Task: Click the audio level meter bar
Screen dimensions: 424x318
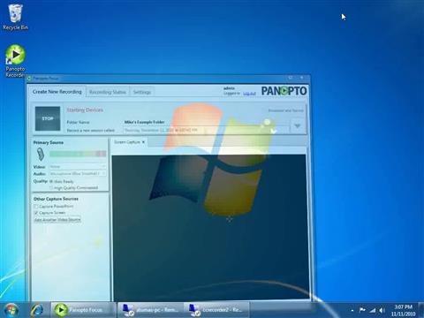Action: (78, 154)
